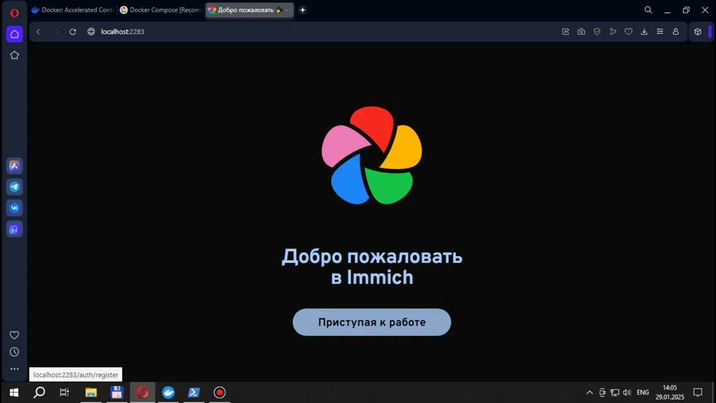This screenshot has width=716, height=403.
Task: Click the globe site info icon
Action: pos(91,32)
